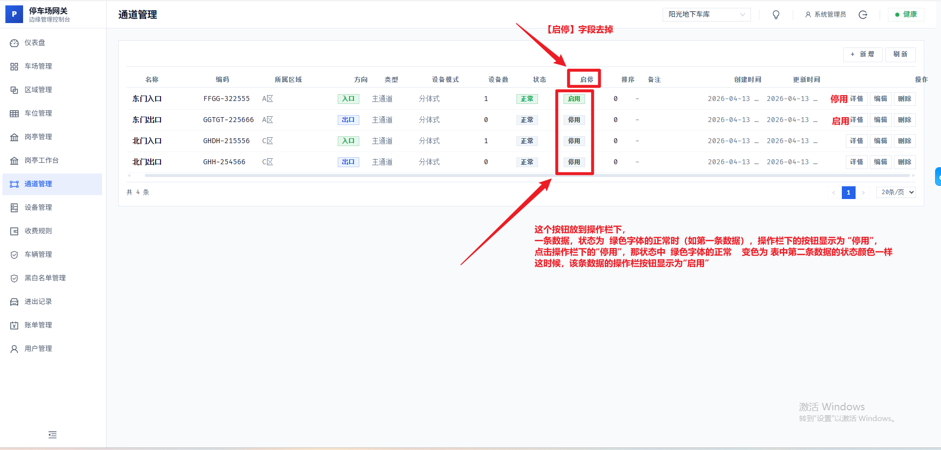The width and height of the screenshot is (941, 450).
Task: Toggle the 停用 status tag for 北门出口
Action: click(x=574, y=162)
